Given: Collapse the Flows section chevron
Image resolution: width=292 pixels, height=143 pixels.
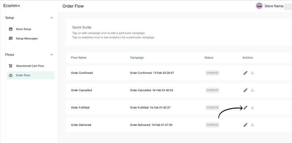Looking at the screenshot, I should pyautogui.click(x=52, y=55).
